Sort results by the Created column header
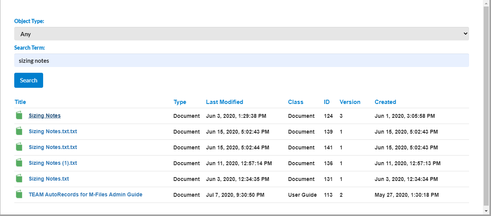The height and width of the screenshot is (216, 491). point(385,102)
